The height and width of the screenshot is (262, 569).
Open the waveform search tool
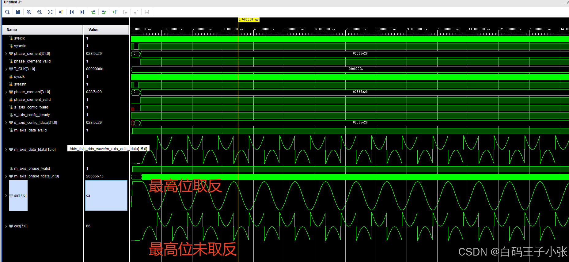pyautogui.click(x=7, y=12)
